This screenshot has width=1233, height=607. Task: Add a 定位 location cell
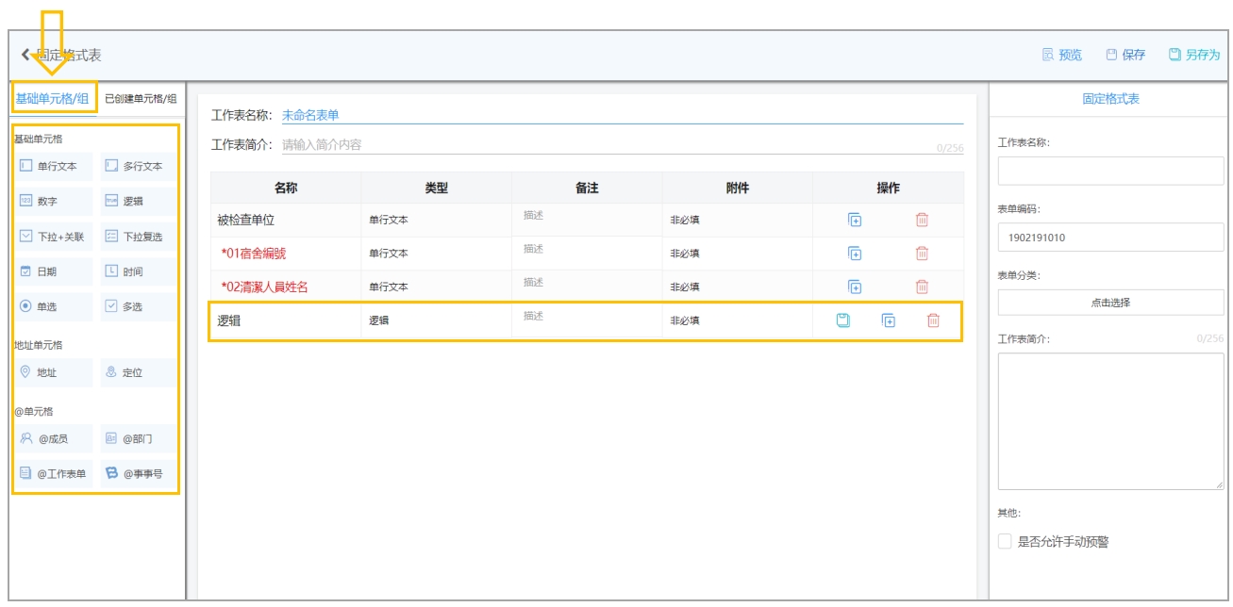point(138,372)
